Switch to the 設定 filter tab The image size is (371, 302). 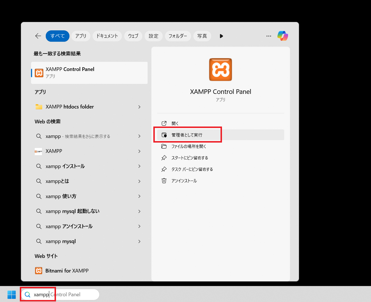[154, 36]
